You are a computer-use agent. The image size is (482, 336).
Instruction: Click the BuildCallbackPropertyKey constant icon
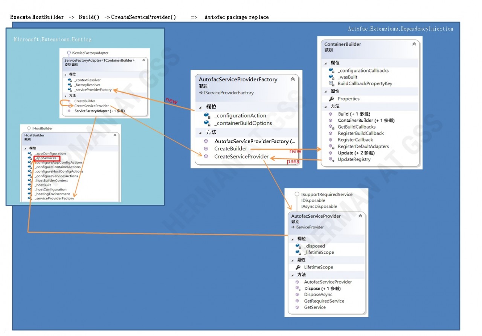(331, 83)
